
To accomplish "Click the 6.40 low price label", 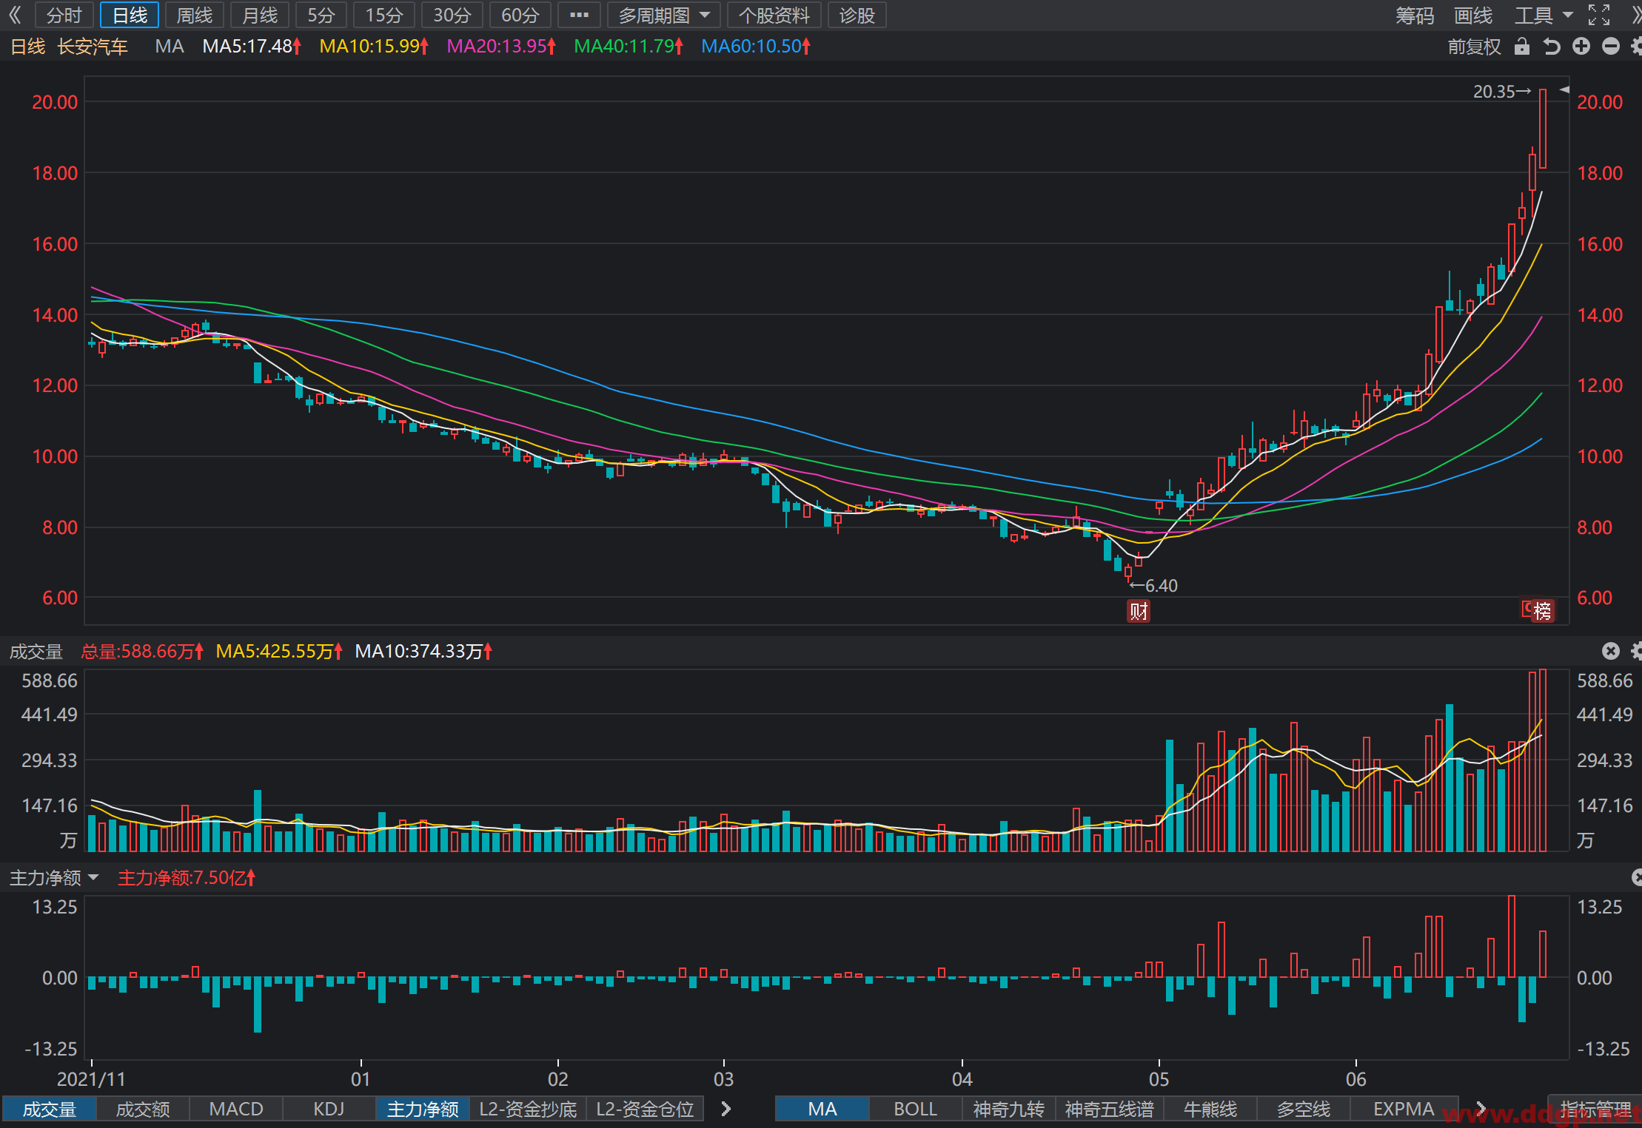I will 1153,586.
